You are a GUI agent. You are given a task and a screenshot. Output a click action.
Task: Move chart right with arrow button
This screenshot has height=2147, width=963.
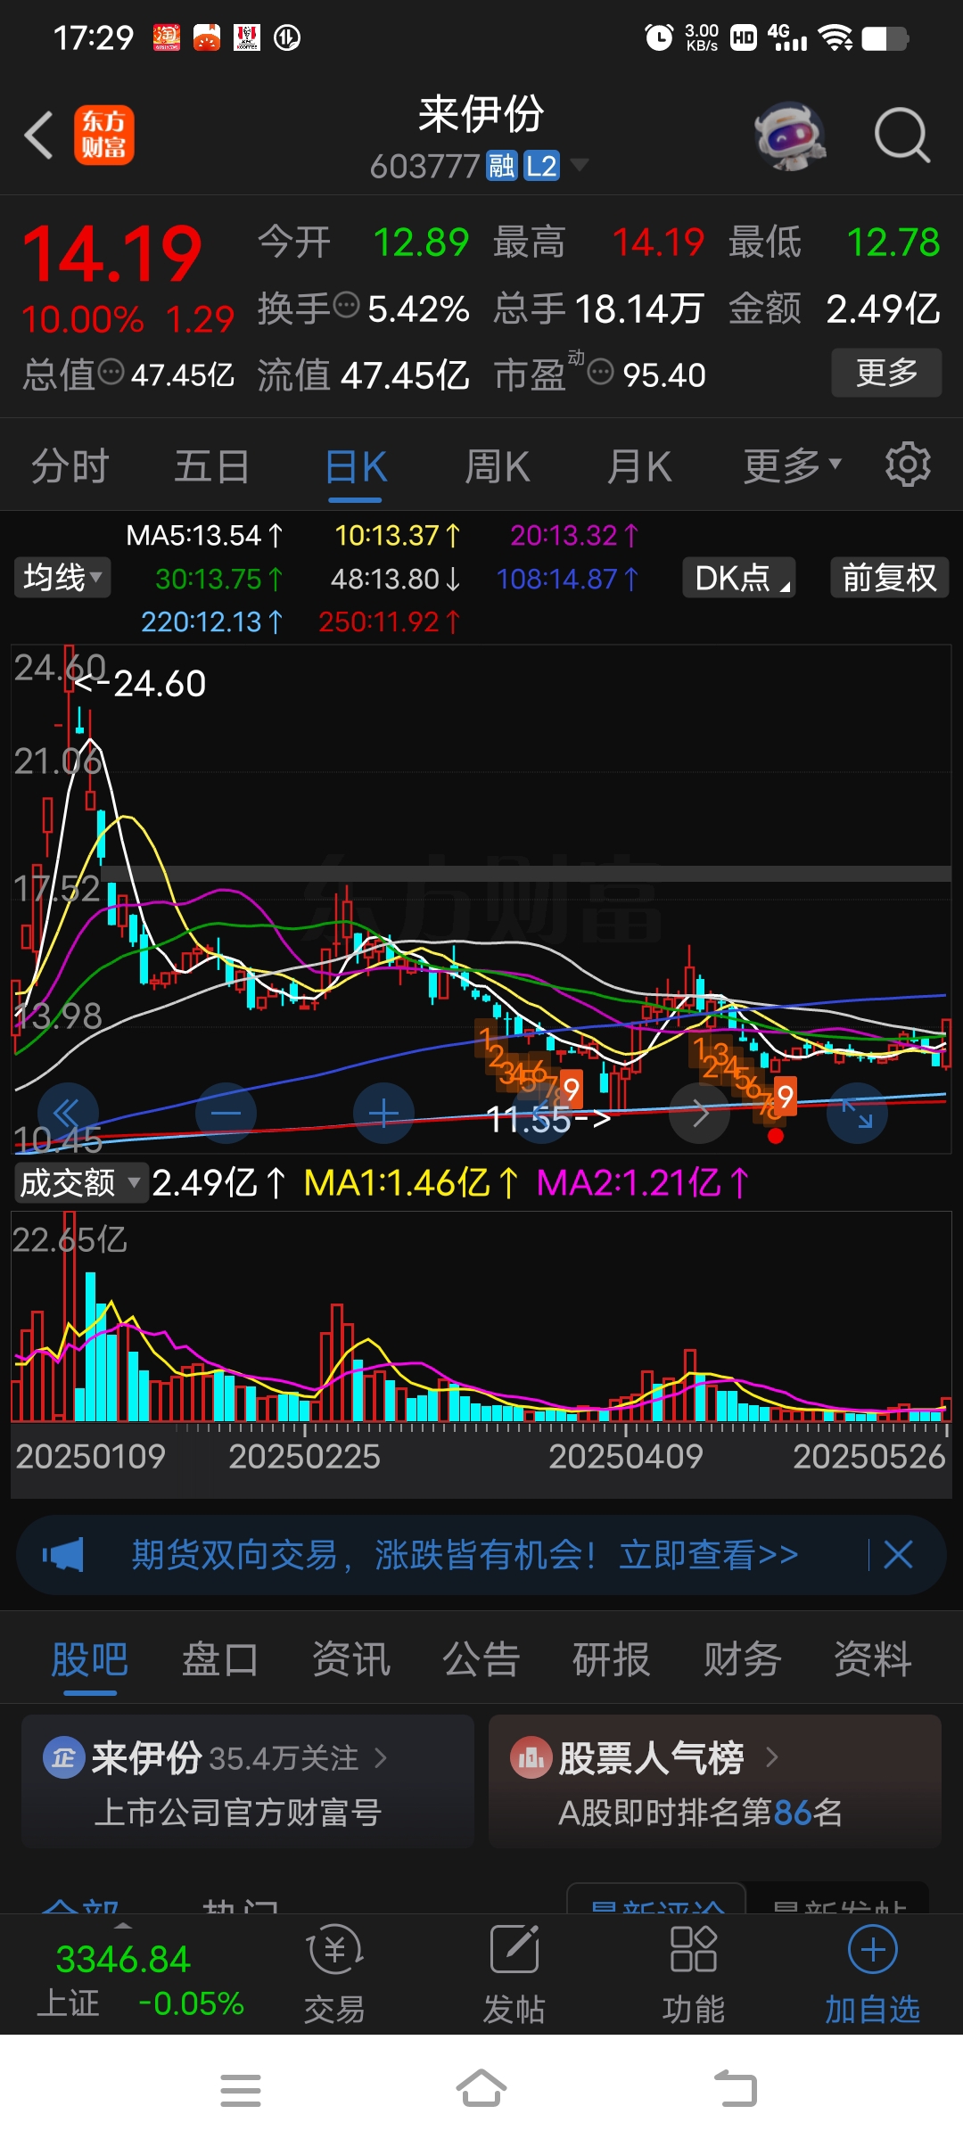point(700,1113)
